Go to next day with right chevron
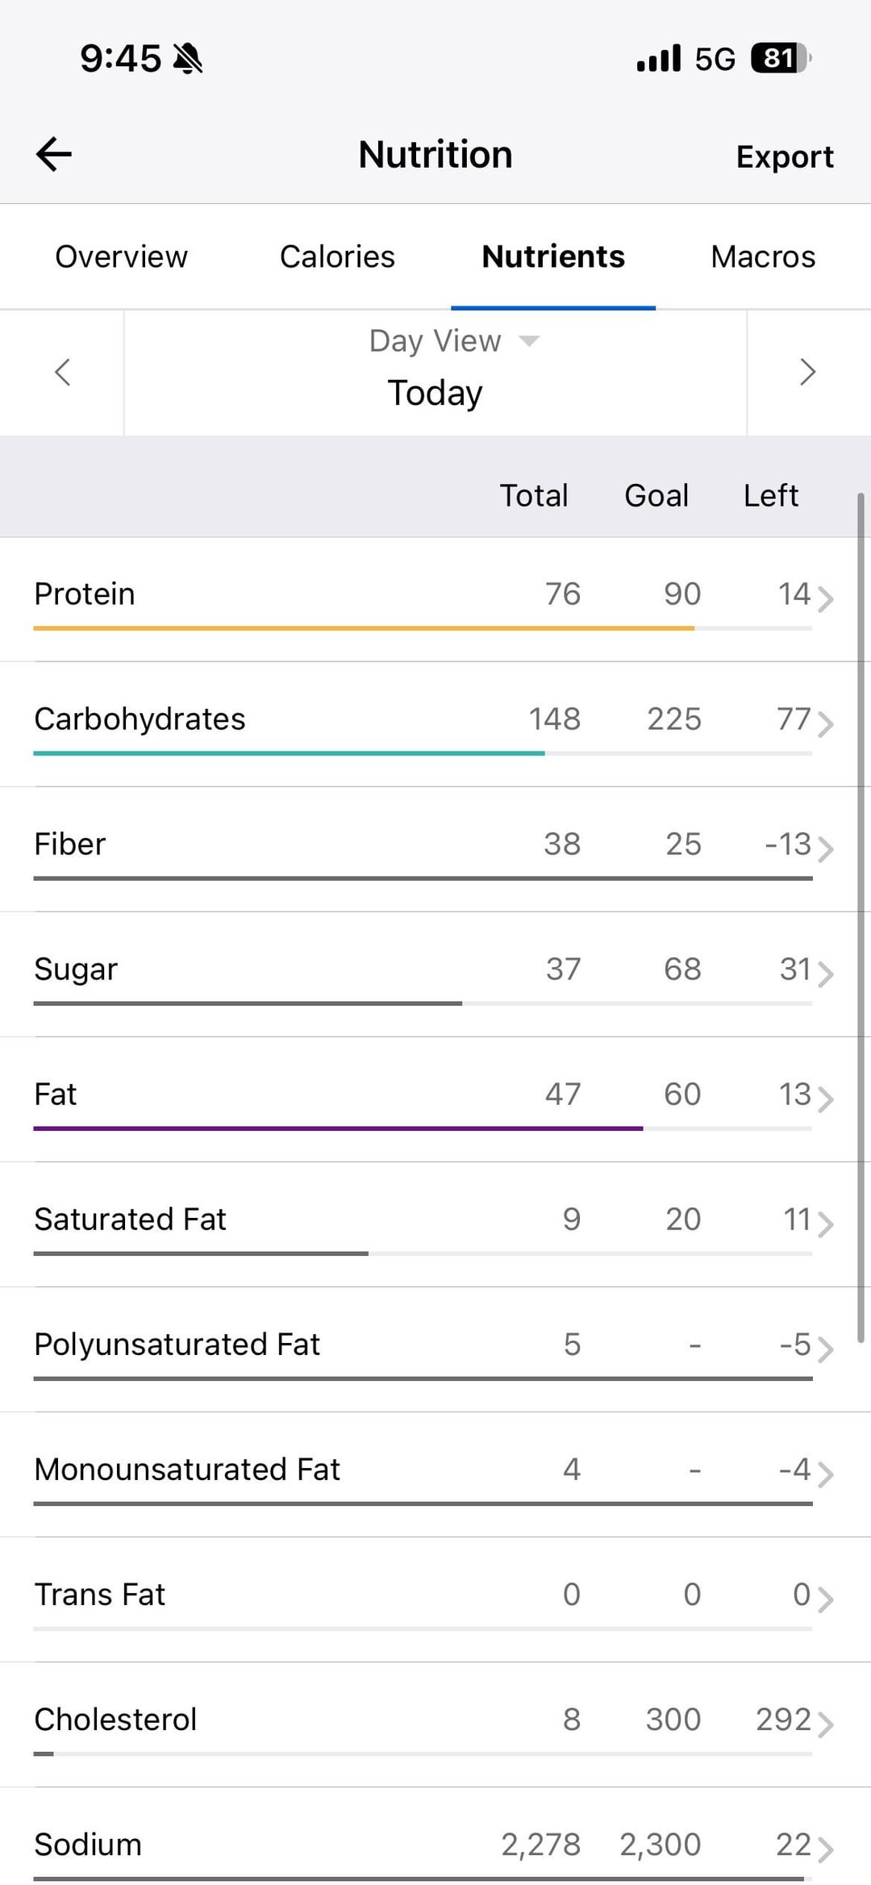Viewport: 871px width, 1885px height. pos(807,372)
